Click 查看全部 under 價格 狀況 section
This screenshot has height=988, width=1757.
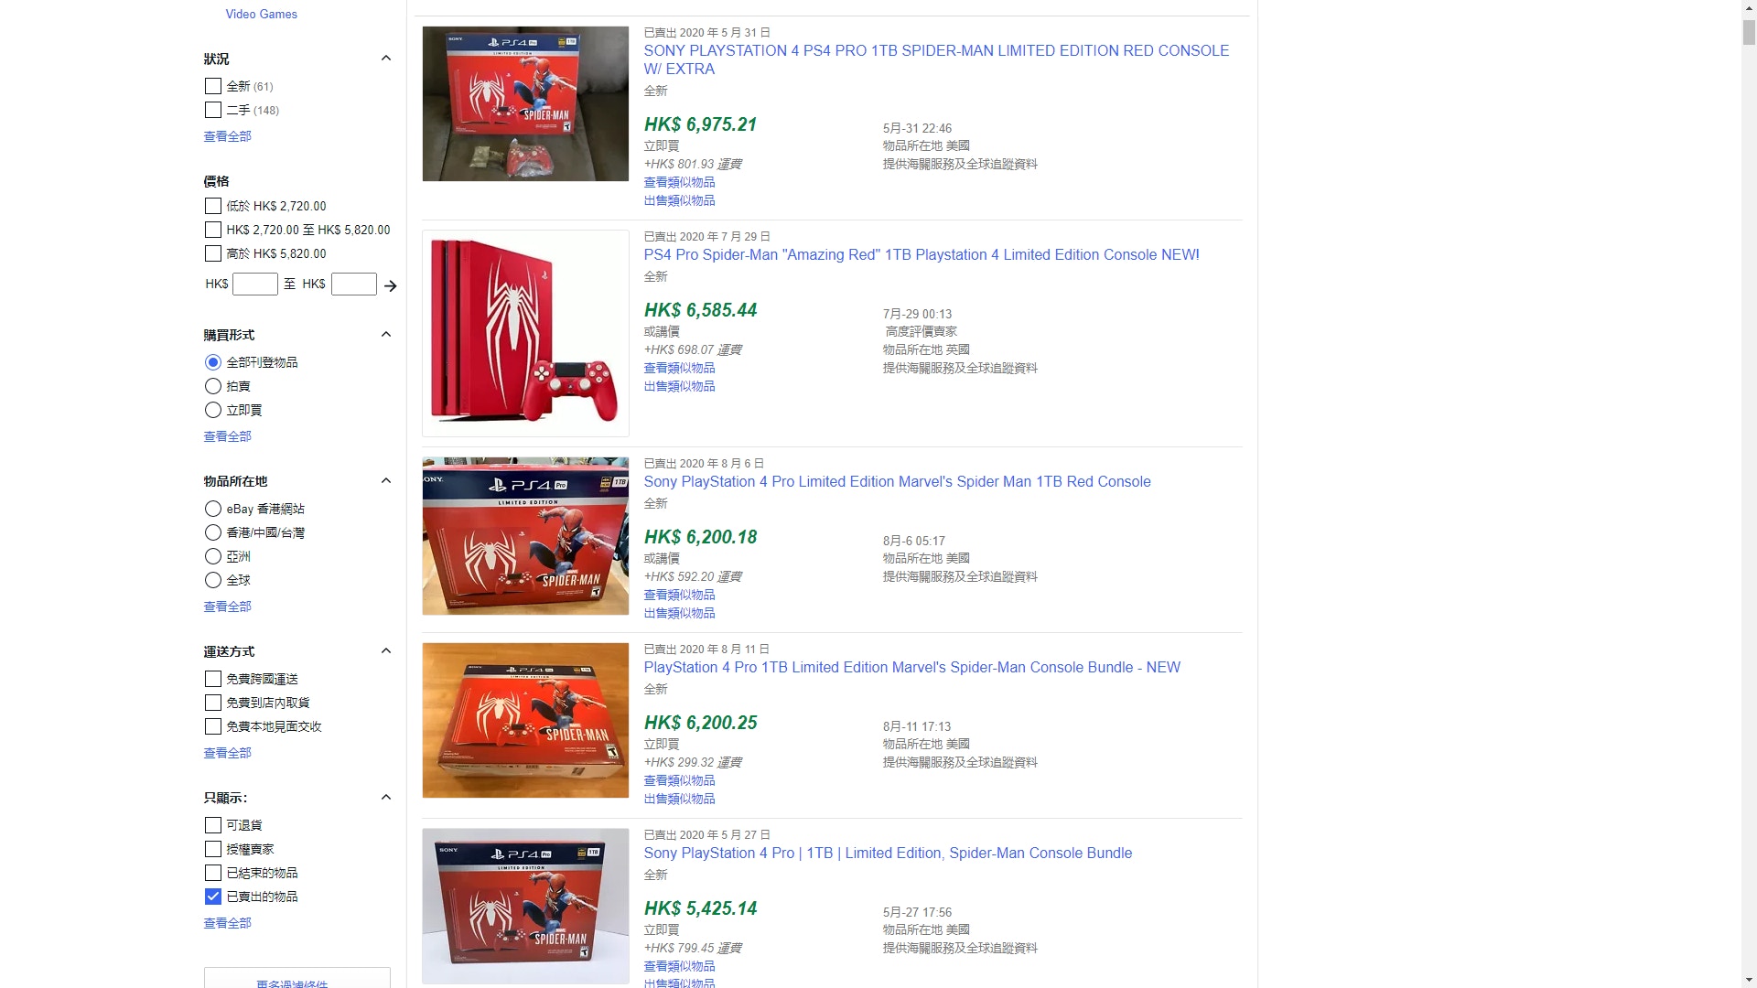click(x=227, y=136)
